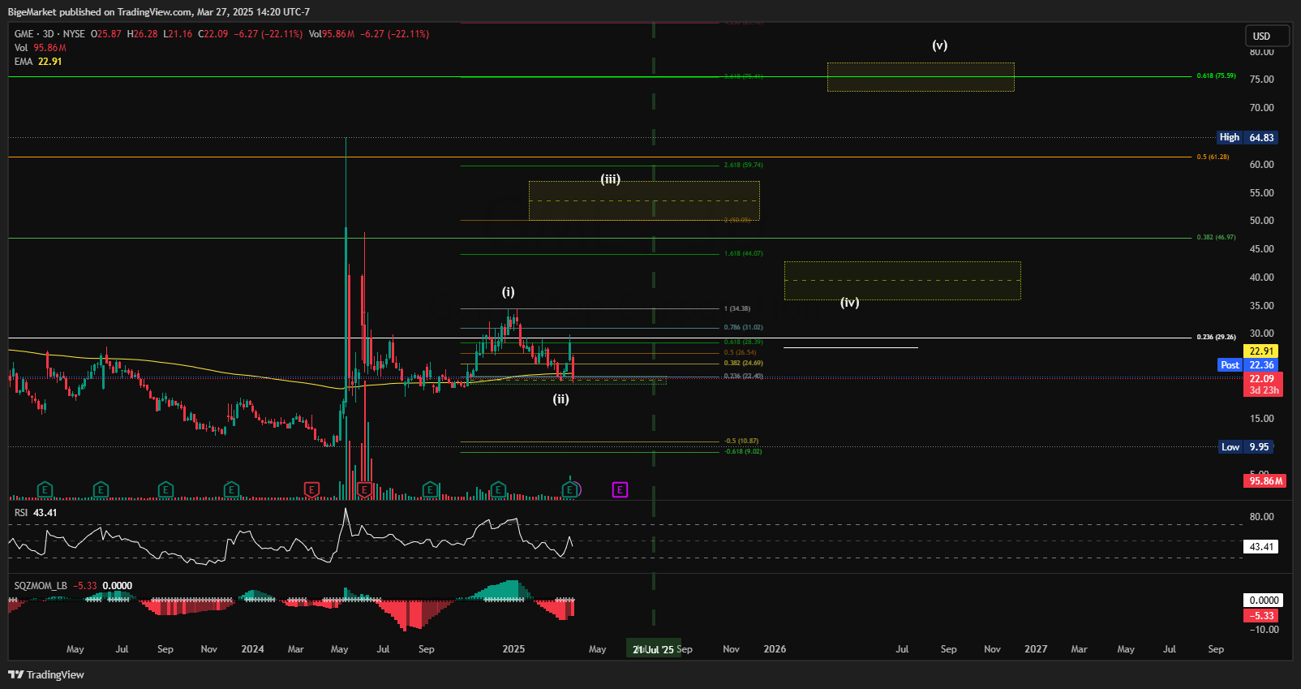Select the wave (ii) label
This screenshot has width=1301, height=689.
click(561, 399)
